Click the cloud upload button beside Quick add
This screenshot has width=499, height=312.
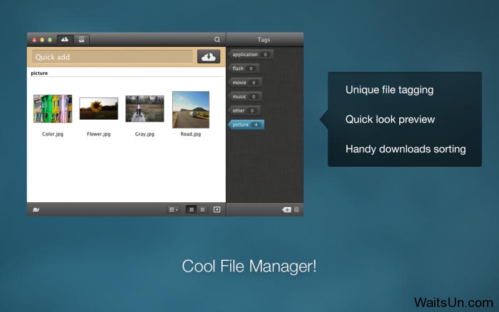pos(208,57)
